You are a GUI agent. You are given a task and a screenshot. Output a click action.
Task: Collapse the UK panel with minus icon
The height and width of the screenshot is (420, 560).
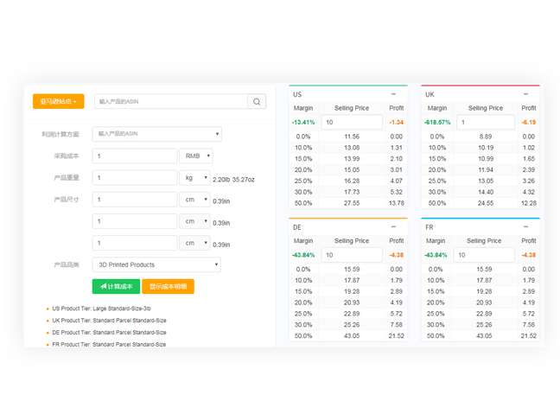click(526, 93)
